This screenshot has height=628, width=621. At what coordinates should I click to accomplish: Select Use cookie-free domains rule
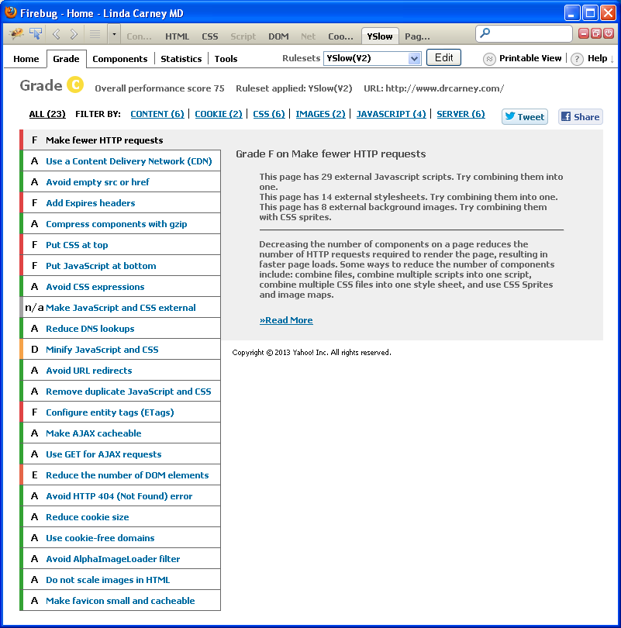click(120, 538)
